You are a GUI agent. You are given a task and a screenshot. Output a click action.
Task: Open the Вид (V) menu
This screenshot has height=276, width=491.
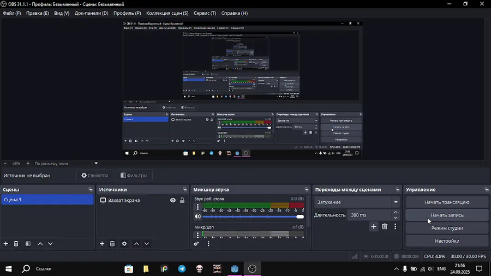tap(62, 13)
